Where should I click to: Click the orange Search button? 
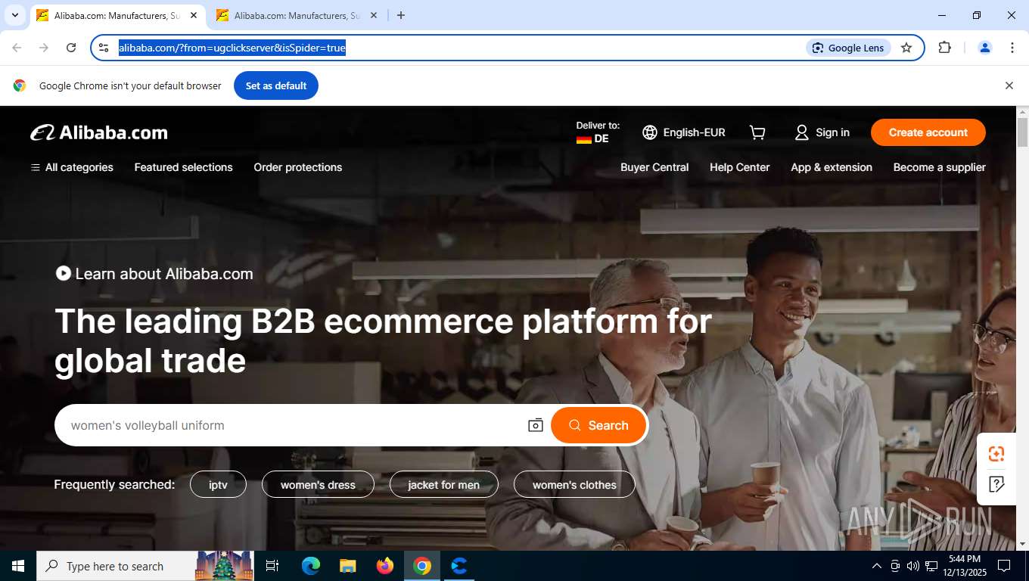coord(598,425)
